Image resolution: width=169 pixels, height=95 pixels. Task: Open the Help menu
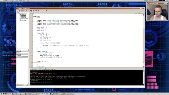[x=28, y=1]
